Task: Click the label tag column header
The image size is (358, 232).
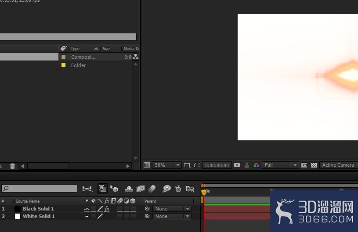Action: coord(63,48)
